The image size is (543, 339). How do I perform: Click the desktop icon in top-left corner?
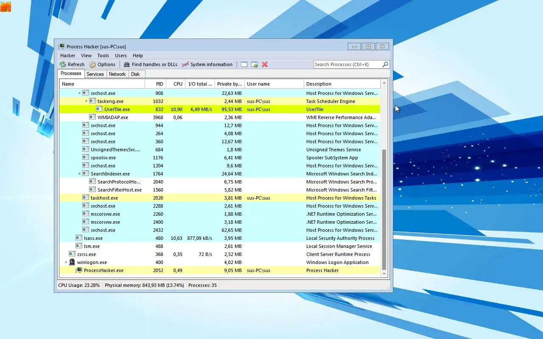coord(6,6)
